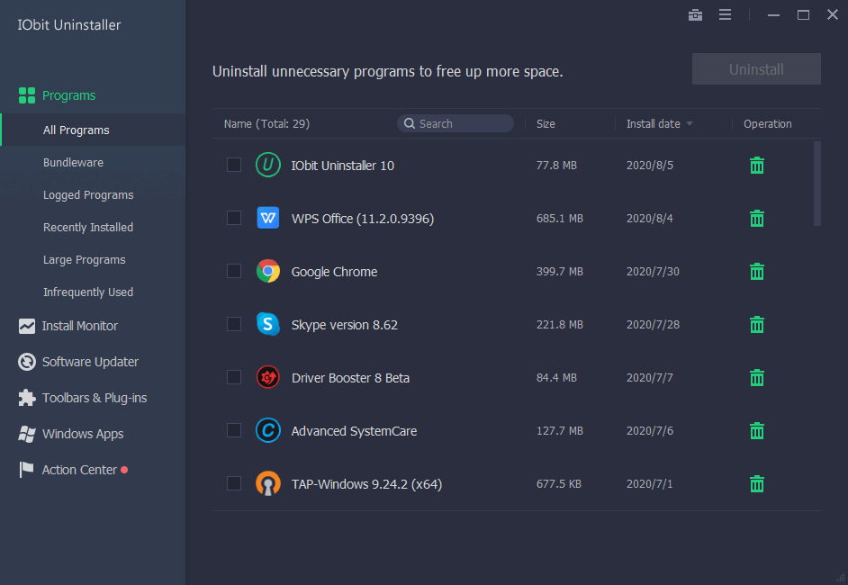Image resolution: width=848 pixels, height=585 pixels.
Task: Click the "Advanced SystemCare" name
Action: [x=355, y=431]
